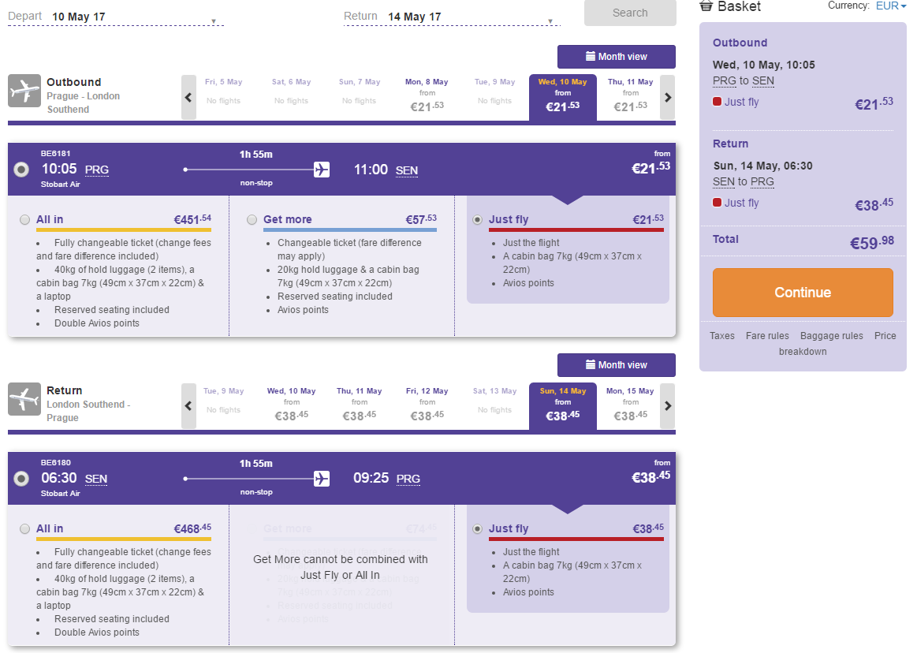Image resolution: width=917 pixels, height=653 pixels.
Task: Click SEN code in return departure
Action: (96, 479)
